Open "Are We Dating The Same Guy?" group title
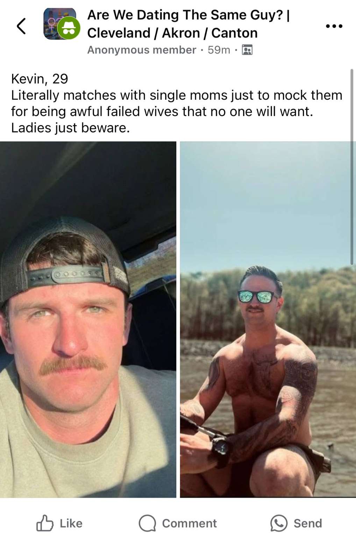Viewport: 356px width, 541px height. [x=185, y=15]
